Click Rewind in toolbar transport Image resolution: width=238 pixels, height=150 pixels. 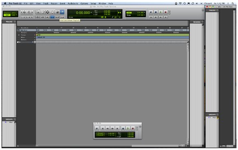(156, 17)
